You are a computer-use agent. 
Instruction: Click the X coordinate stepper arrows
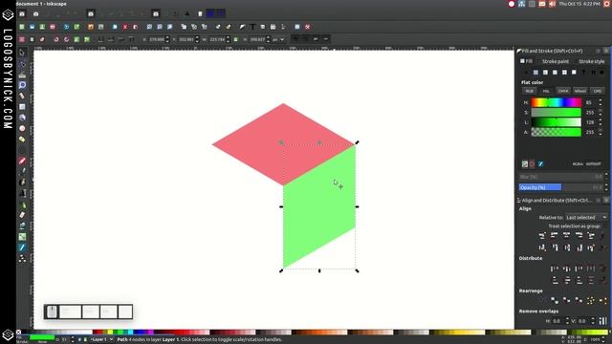pos(167,39)
